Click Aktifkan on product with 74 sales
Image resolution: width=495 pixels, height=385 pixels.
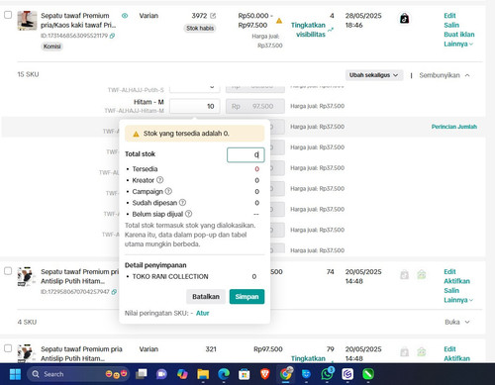coord(456,281)
